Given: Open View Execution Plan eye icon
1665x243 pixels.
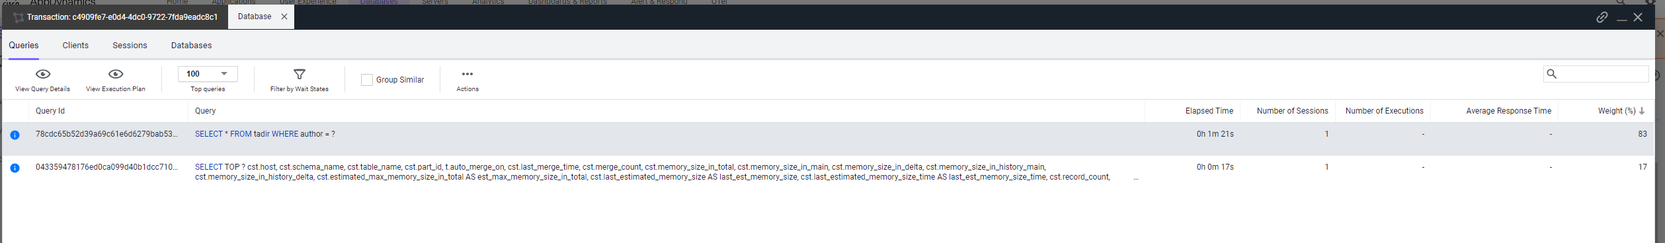Looking at the screenshot, I should tap(116, 74).
